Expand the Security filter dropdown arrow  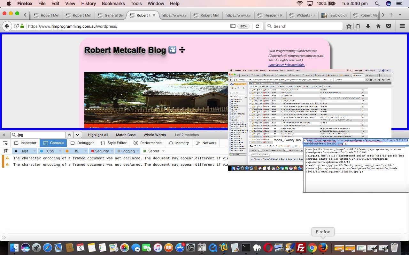(112, 151)
